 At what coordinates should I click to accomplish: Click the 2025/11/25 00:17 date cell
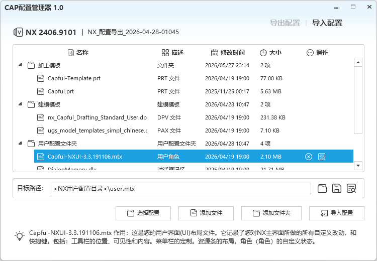(x=227, y=91)
